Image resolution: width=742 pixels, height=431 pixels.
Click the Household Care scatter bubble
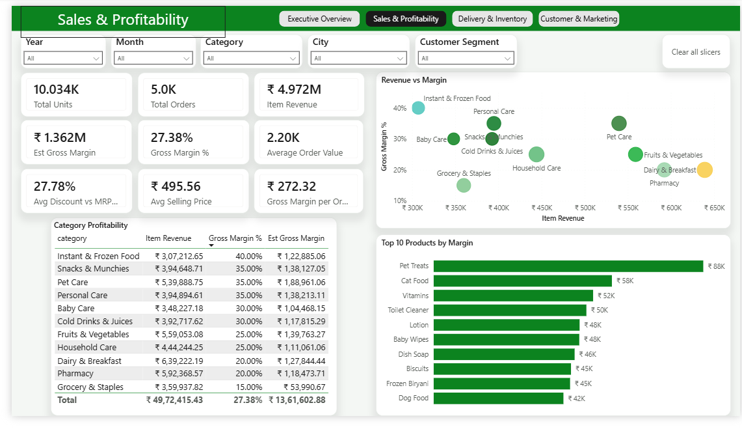click(536, 154)
